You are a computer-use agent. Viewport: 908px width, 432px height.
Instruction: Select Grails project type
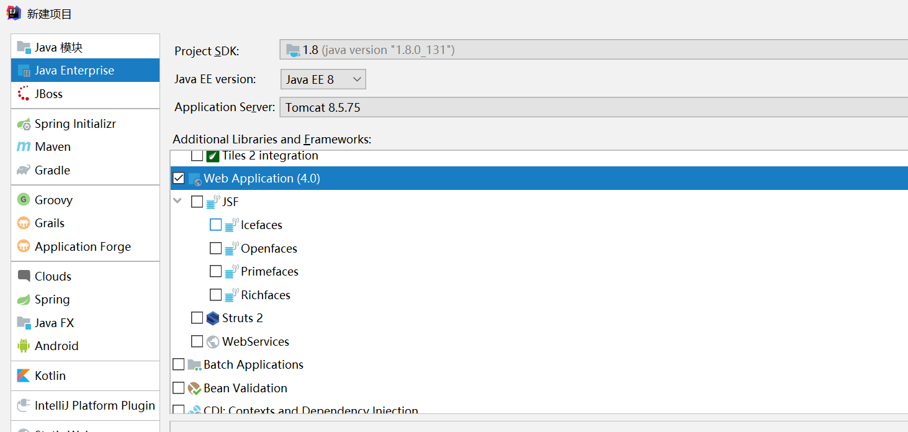click(x=85, y=223)
